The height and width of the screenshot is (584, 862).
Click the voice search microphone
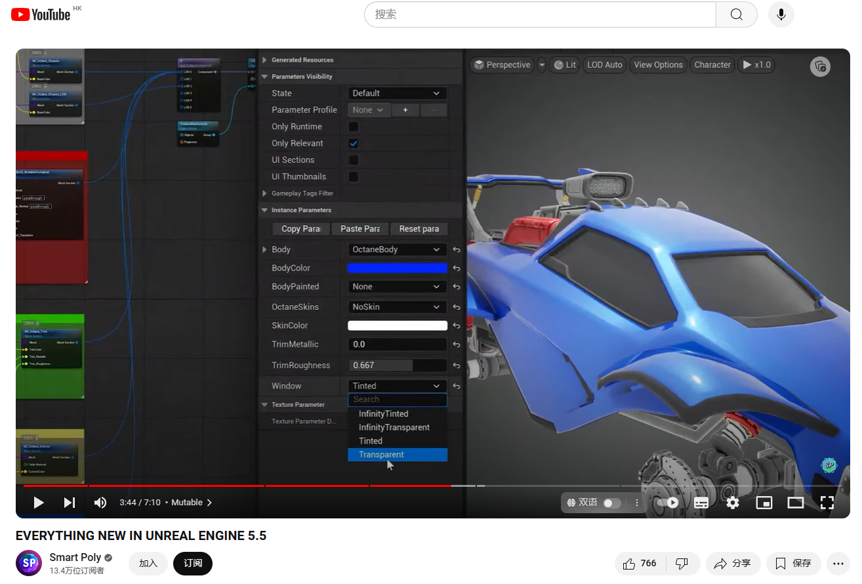pyautogui.click(x=781, y=14)
